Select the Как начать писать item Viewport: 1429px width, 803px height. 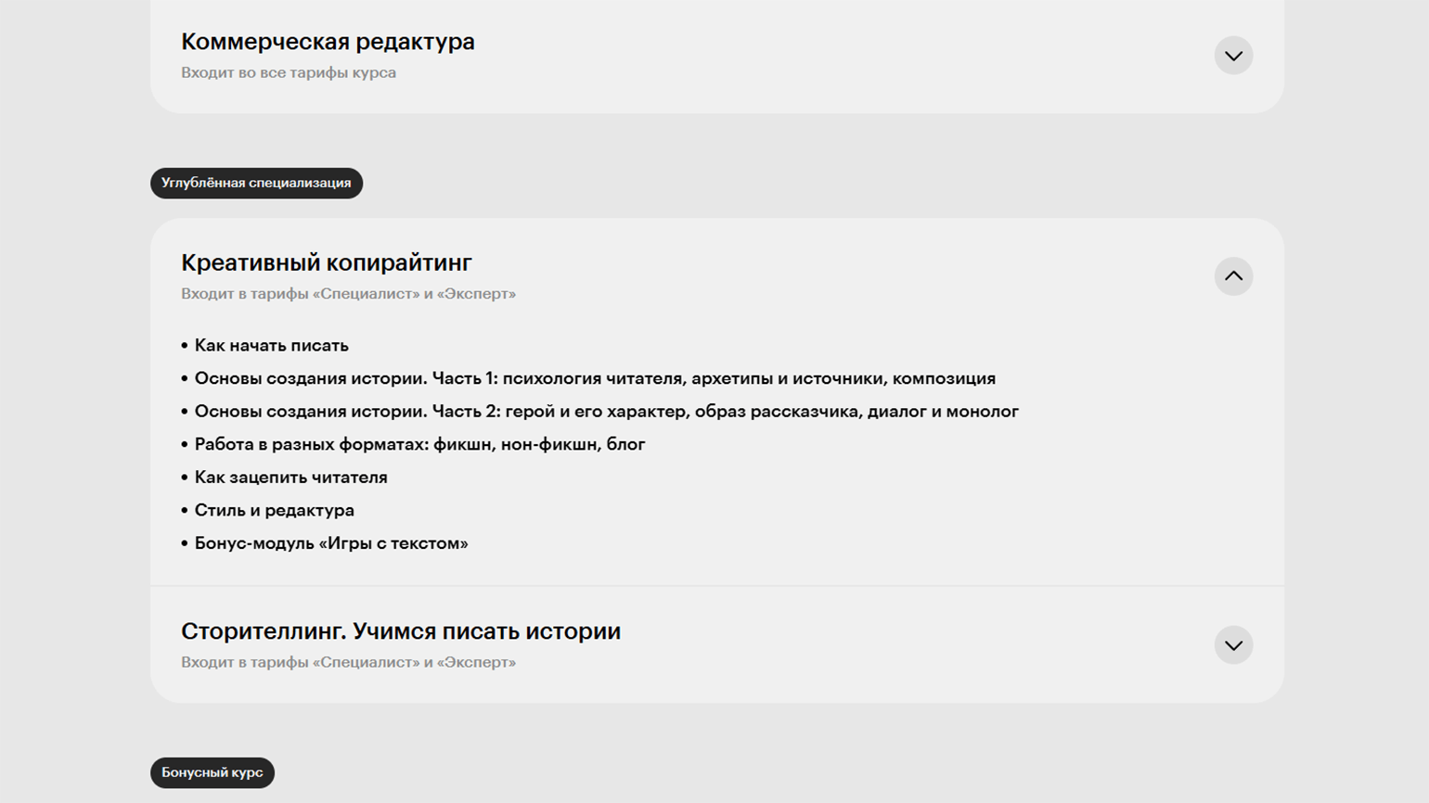pyautogui.click(x=272, y=346)
